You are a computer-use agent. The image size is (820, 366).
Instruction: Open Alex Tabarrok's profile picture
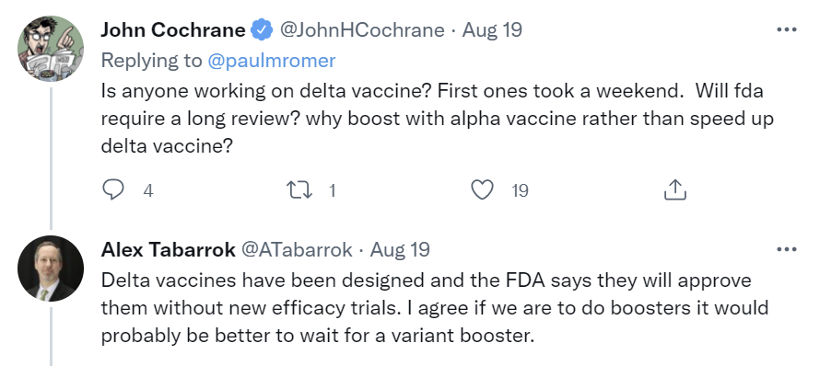coord(51,269)
